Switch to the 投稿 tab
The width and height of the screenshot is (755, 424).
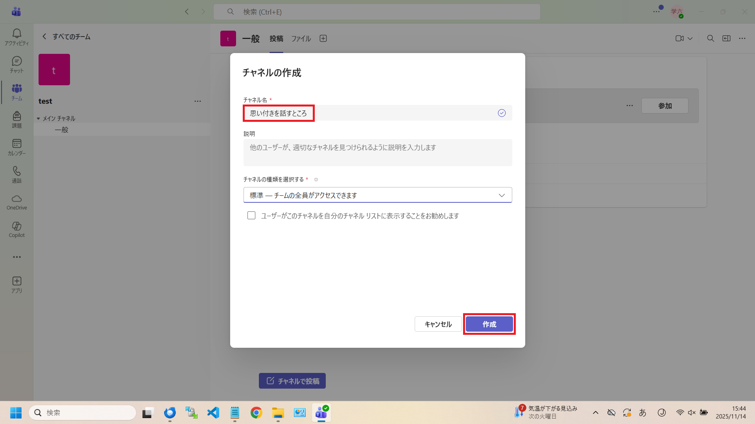(276, 39)
